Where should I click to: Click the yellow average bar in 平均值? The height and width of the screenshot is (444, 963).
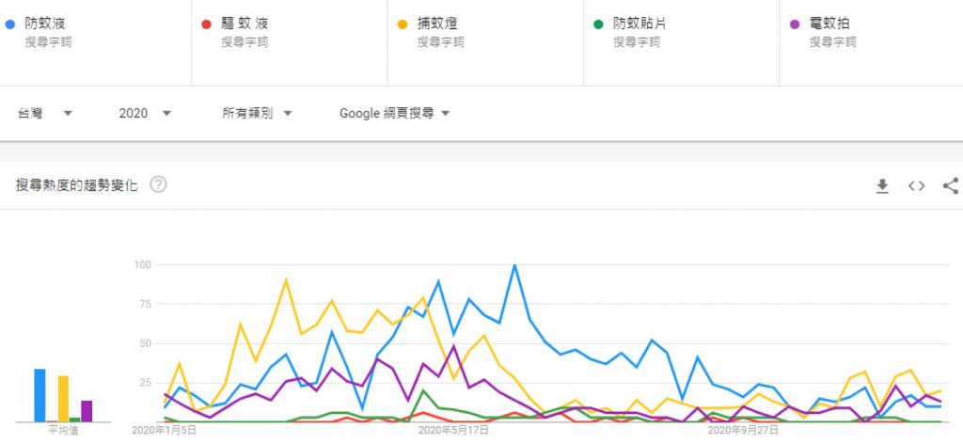(63, 398)
